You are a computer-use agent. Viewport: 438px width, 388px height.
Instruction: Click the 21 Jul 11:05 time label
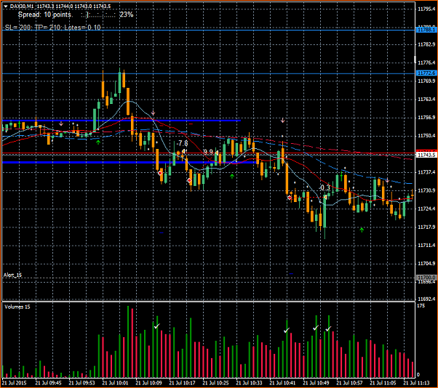click(x=383, y=383)
